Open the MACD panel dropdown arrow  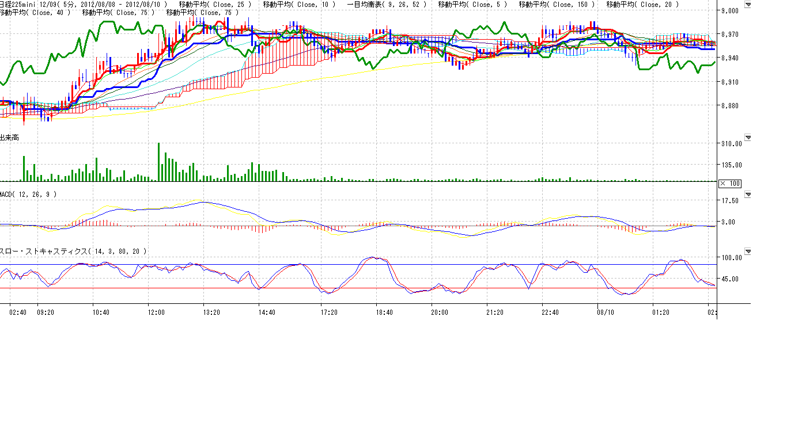748,195
